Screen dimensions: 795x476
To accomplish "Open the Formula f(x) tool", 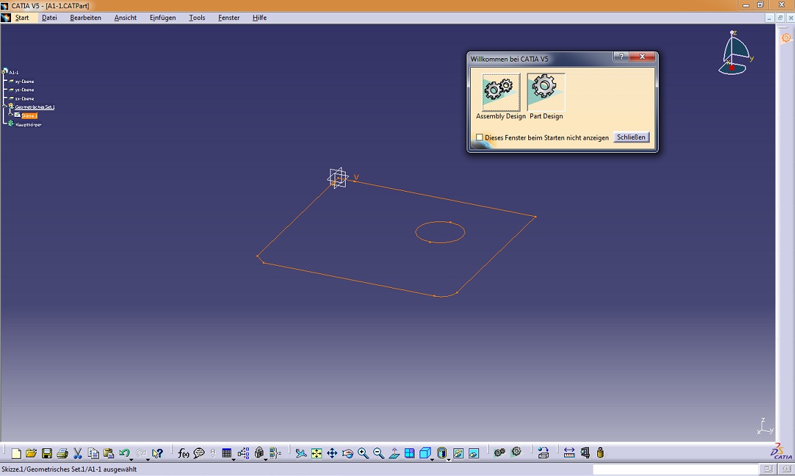I will (x=183, y=452).
